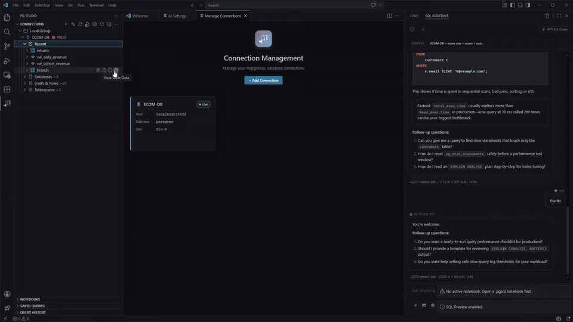The height and width of the screenshot is (322, 573).
Task: Open the customize layout button
Action: (504, 5)
